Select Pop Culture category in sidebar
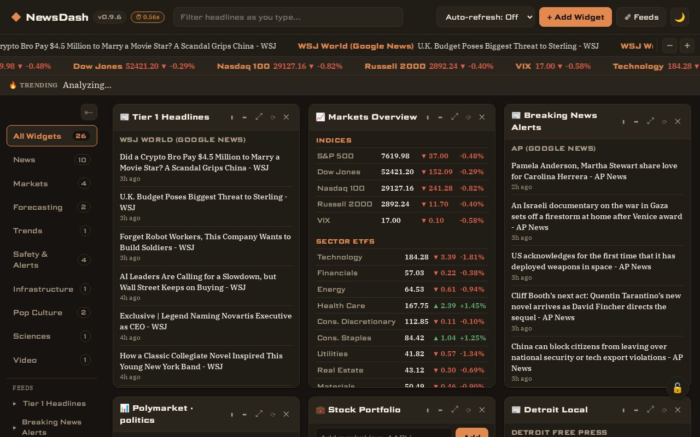700x437 pixels. click(52, 312)
